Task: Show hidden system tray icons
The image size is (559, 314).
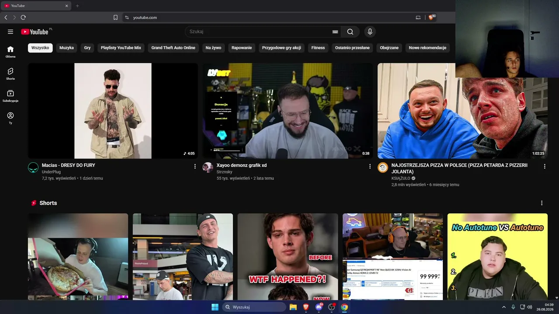Action: click(x=504, y=307)
